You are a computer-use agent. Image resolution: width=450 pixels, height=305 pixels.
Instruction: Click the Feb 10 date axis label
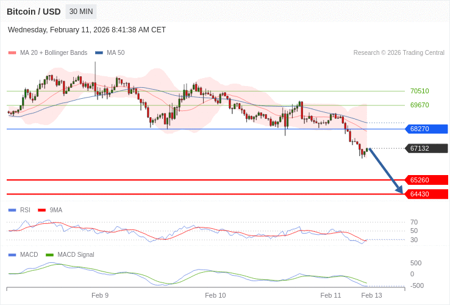(x=215, y=295)
